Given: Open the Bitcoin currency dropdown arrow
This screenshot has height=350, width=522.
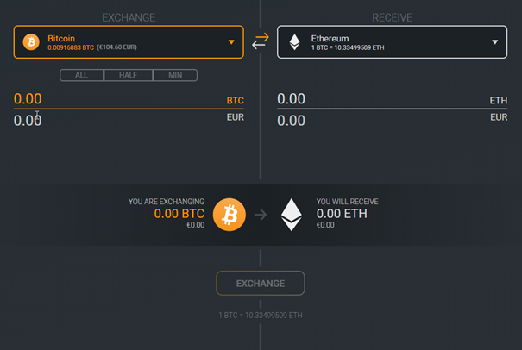Looking at the screenshot, I should coord(231,41).
